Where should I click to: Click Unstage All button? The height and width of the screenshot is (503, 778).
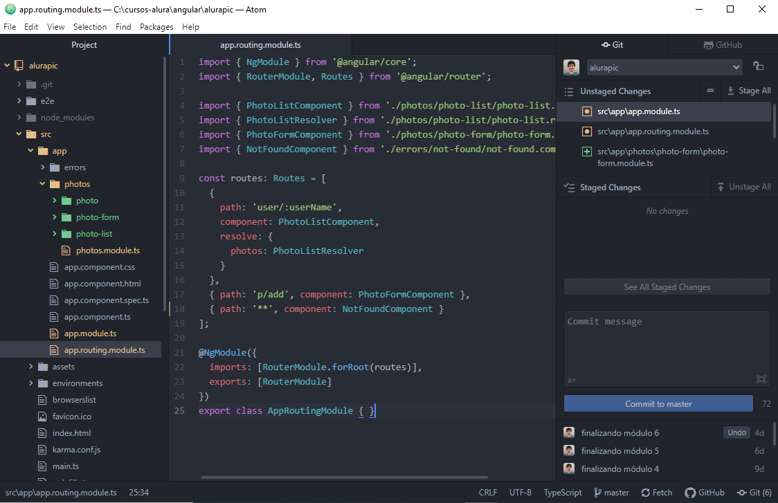pos(744,187)
